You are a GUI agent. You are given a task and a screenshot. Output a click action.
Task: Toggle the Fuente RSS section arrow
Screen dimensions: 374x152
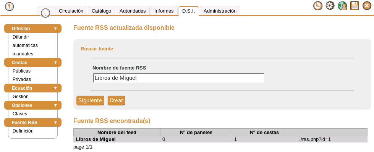click(55, 123)
